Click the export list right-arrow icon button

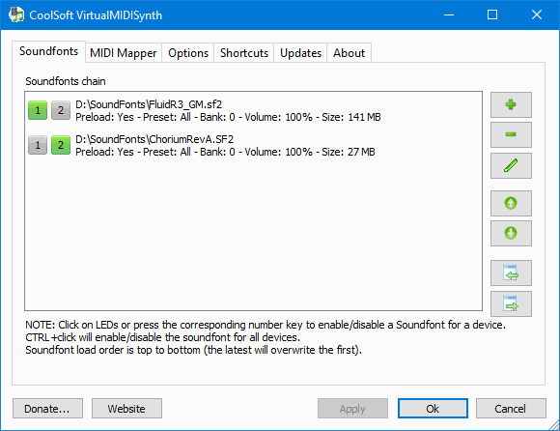pyautogui.click(x=511, y=303)
